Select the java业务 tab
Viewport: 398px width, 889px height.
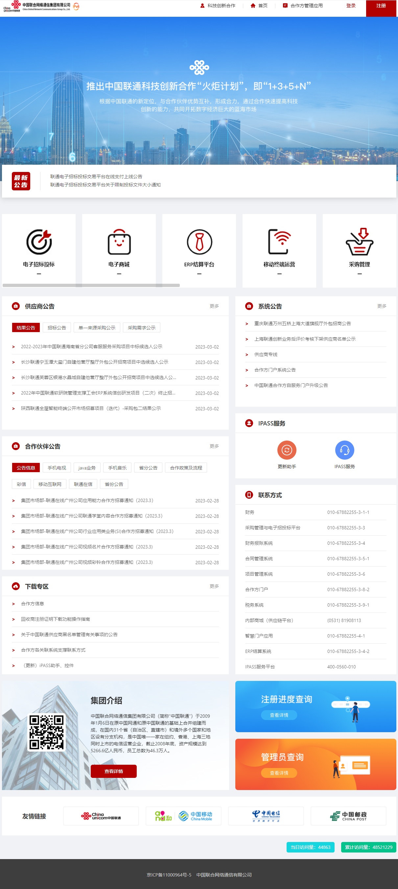[x=87, y=468]
